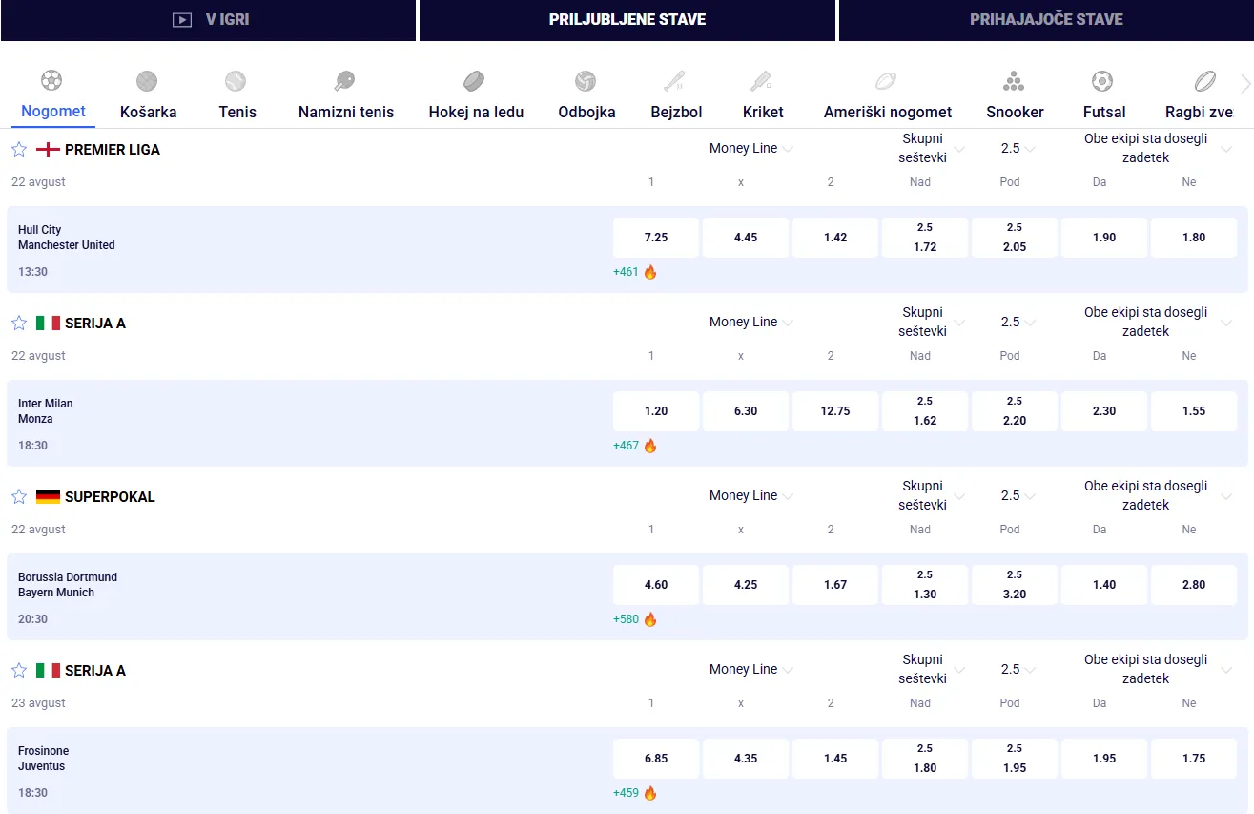Open the Prihajajoče stave tab
This screenshot has height=814, width=1254.
click(1046, 19)
